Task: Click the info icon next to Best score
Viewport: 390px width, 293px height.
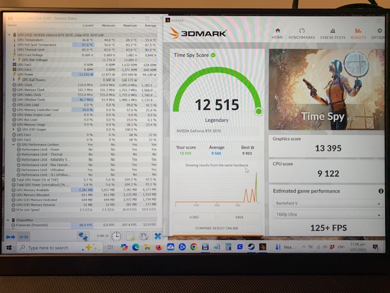Action: [252, 148]
